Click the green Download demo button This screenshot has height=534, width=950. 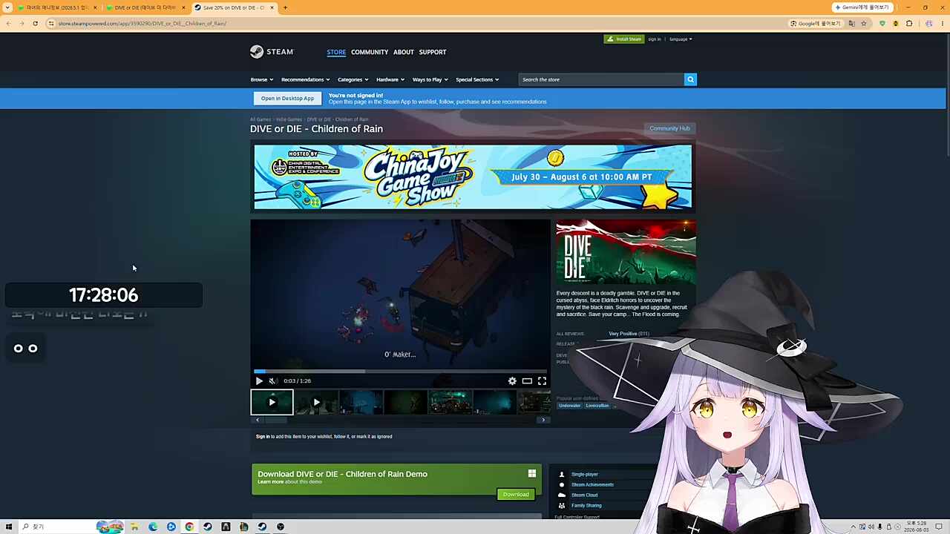pyautogui.click(x=516, y=495)
